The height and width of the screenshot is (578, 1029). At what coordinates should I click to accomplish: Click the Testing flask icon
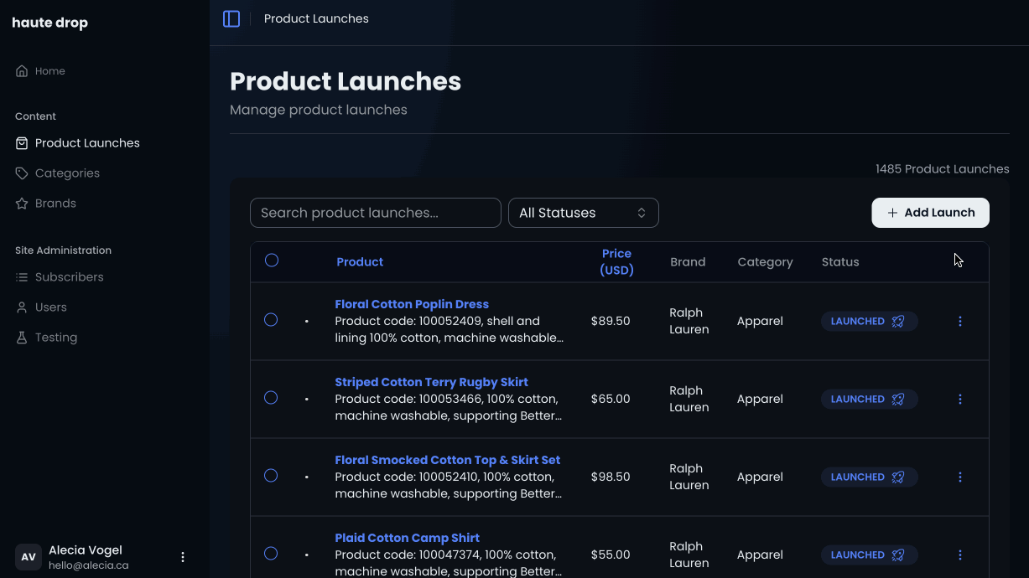(22, 338)
